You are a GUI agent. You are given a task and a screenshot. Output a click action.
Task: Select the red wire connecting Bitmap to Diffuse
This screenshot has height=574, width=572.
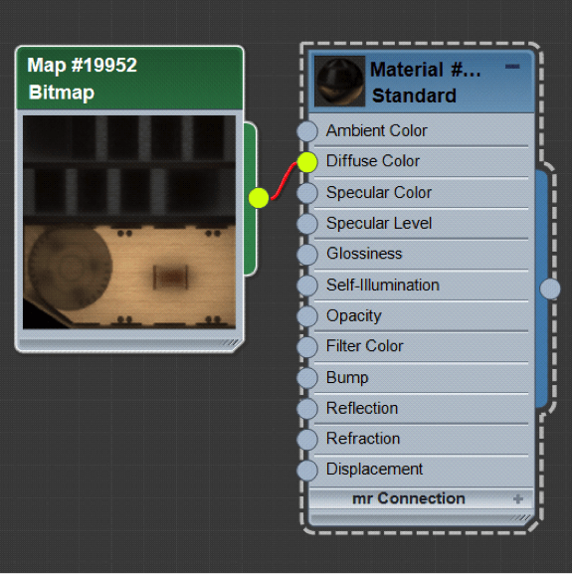coord(284,181)
